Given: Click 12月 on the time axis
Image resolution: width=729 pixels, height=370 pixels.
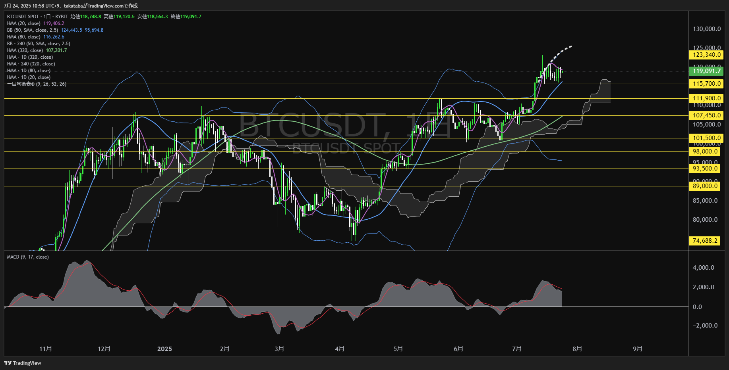Looking at the screenshot, I should tap(104, 349).
